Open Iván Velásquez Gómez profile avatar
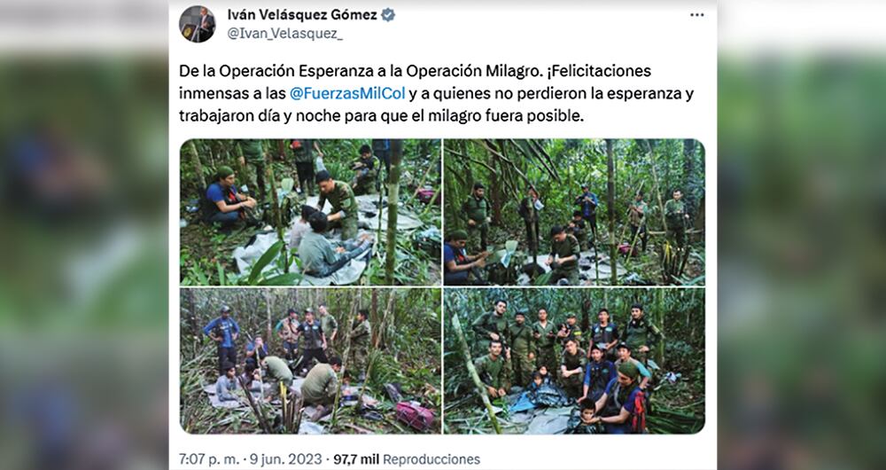The image size is (886, 470). click(198, 24)
